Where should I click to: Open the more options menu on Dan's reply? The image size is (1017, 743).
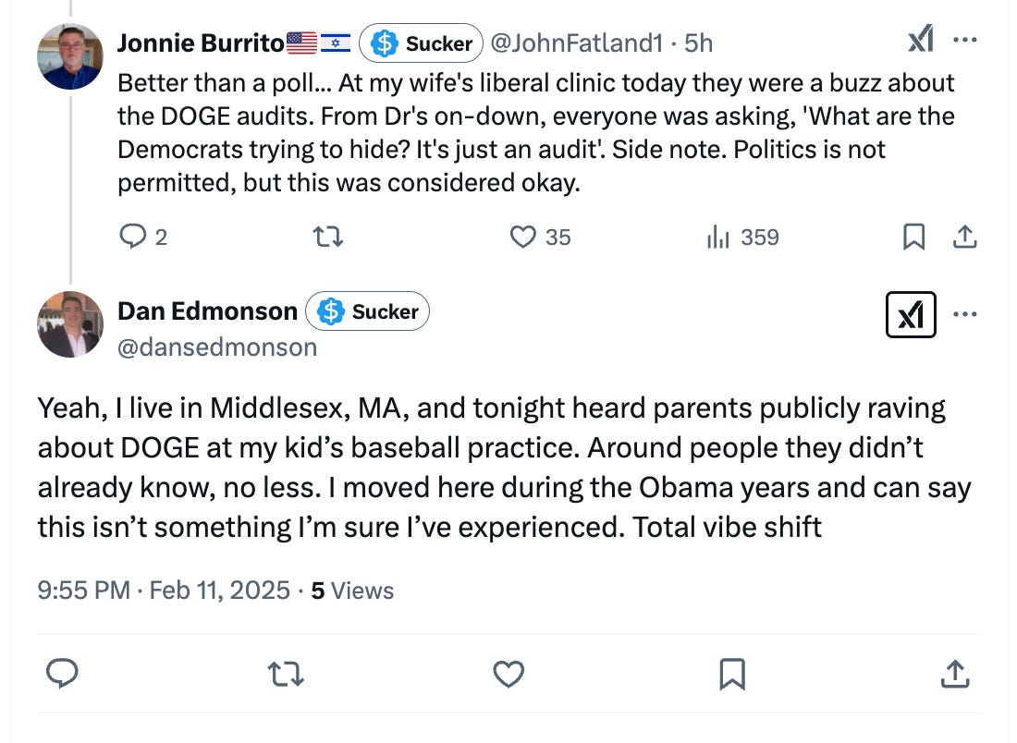[x=965, y=315]
